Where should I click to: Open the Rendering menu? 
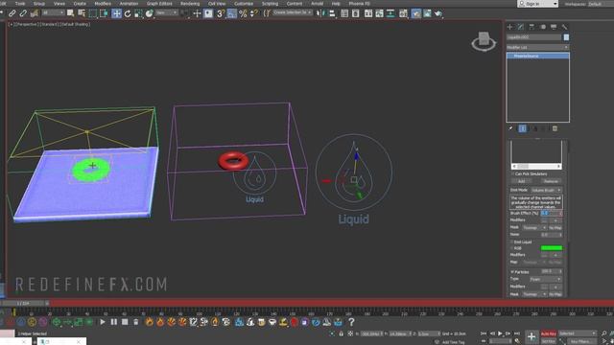190,4
